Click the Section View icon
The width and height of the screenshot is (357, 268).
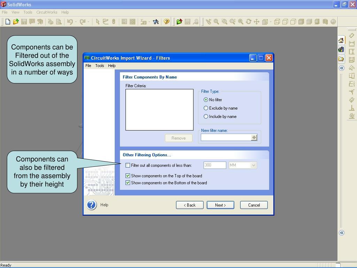click(x=325, y=22)
